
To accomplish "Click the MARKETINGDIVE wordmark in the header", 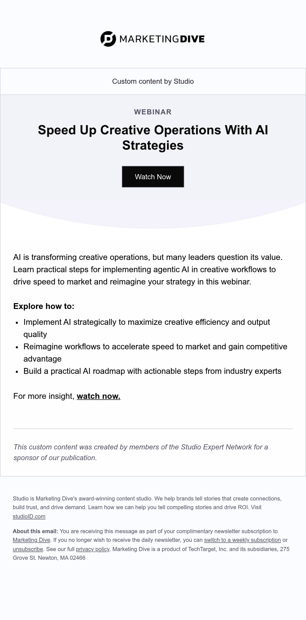I will click(x=162, y=39).
